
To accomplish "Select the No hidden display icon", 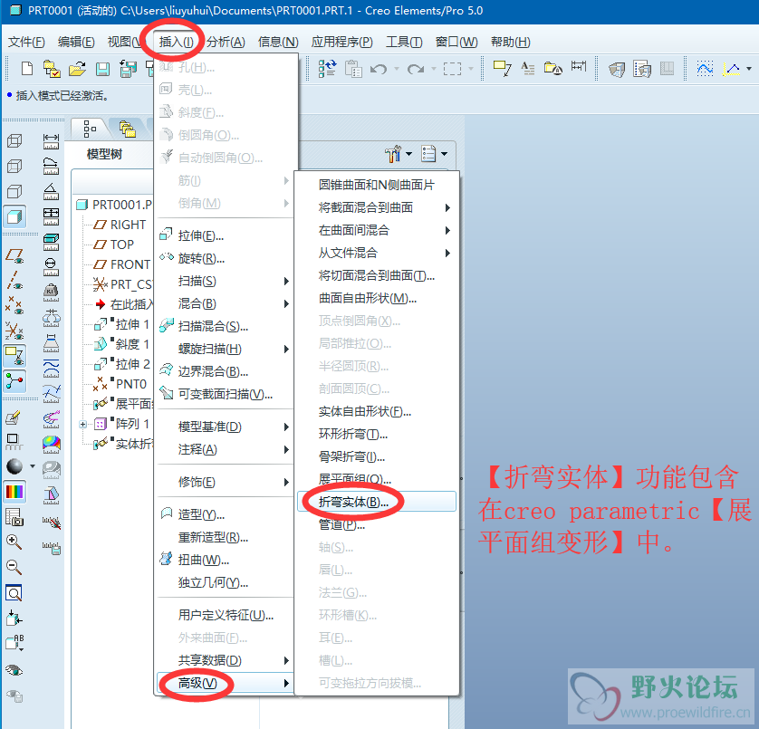I will pyautogui.click(x=14, y=192).
